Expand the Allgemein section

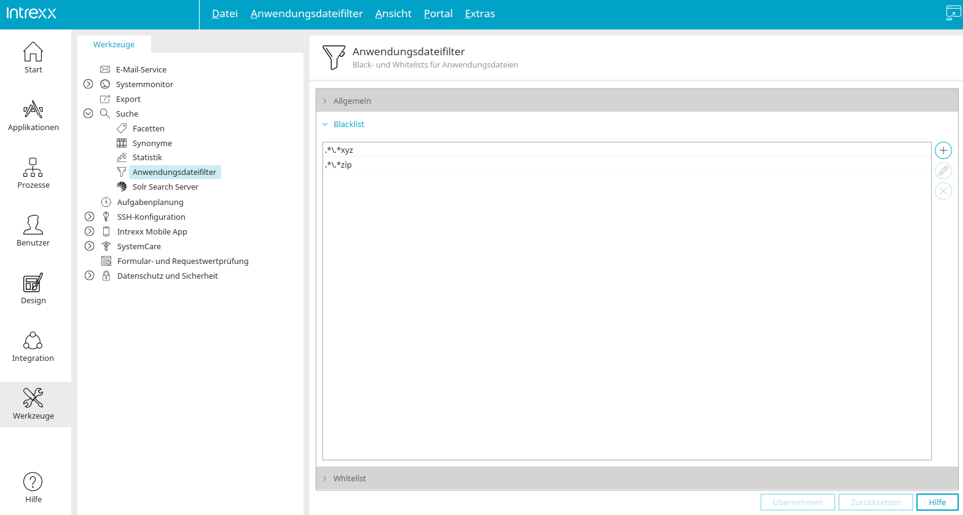click(x=637, y=101)
